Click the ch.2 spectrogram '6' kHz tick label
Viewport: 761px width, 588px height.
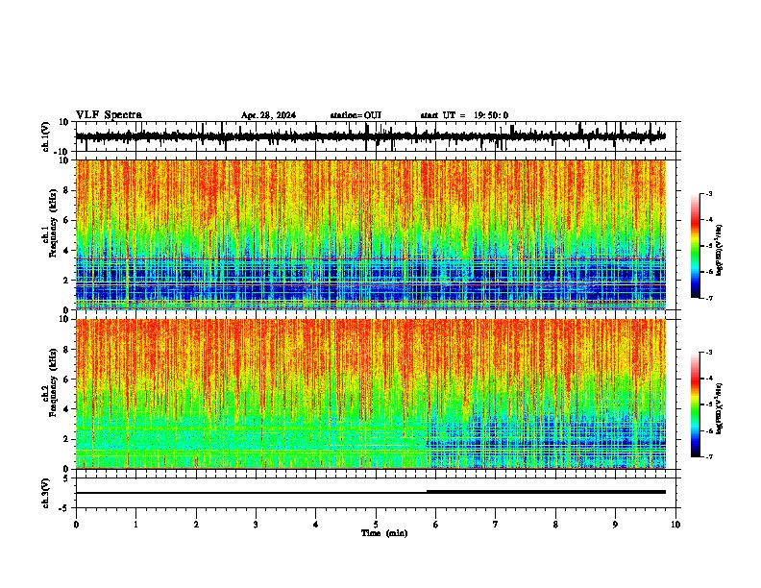(67, 380)
